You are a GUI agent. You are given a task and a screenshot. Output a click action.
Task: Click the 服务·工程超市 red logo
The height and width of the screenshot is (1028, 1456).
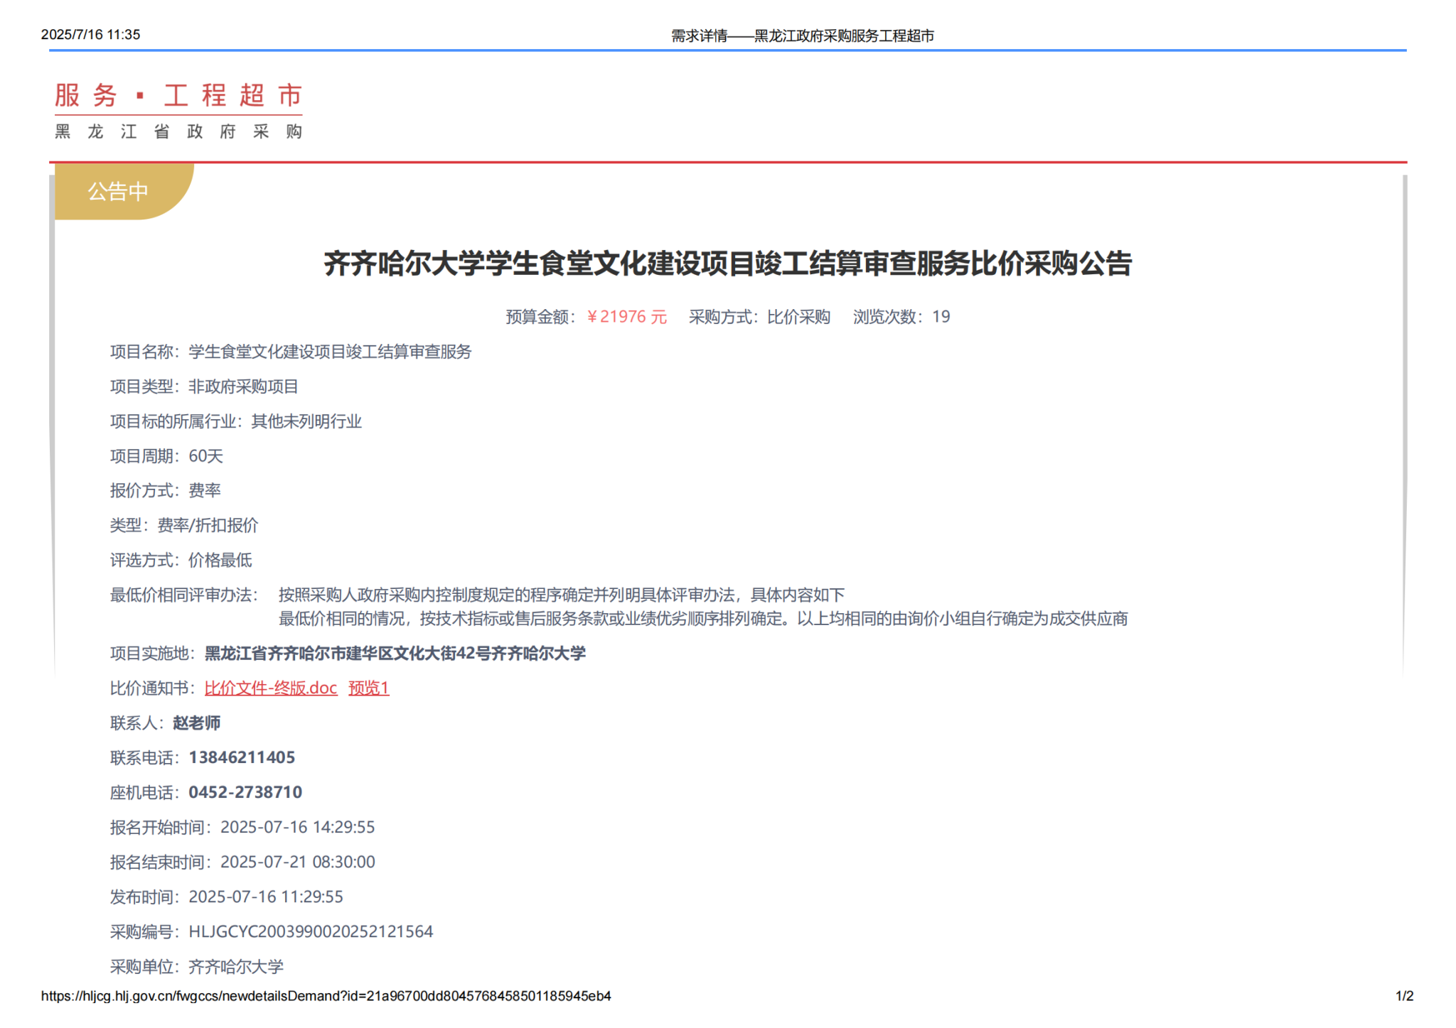[x=178, y=95]
